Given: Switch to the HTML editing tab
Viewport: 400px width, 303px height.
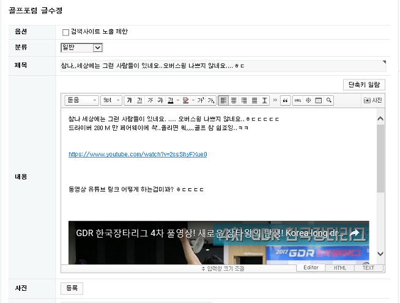Looking at the screenshot, I should click(340, 268).
